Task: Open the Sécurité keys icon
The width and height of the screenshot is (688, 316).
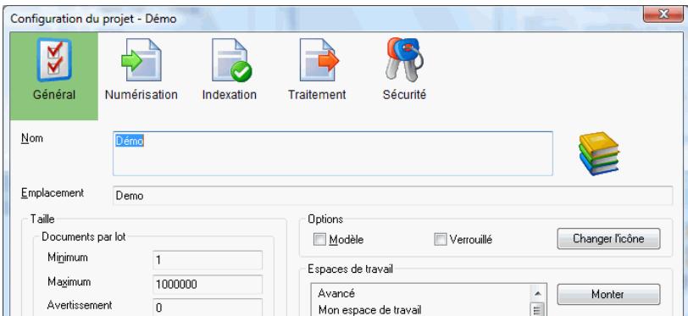Action: [404, 59]
